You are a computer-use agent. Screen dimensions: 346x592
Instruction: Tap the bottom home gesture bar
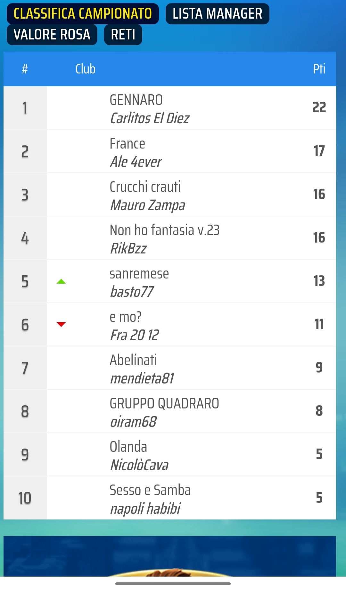173,584
